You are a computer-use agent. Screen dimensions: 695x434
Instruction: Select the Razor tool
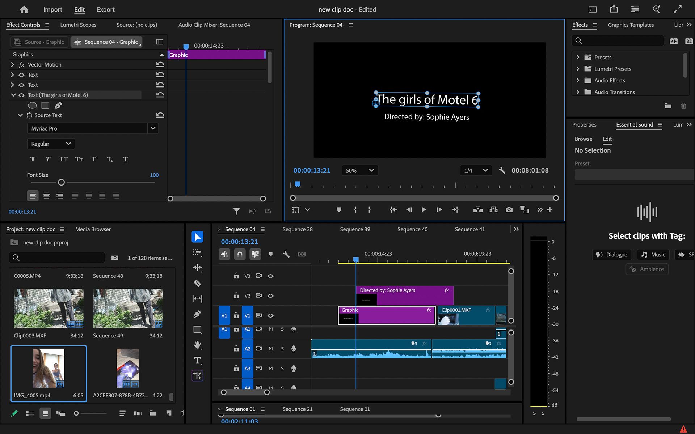197,283
